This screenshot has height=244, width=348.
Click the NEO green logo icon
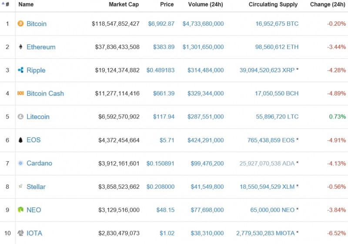pos(20,210)
